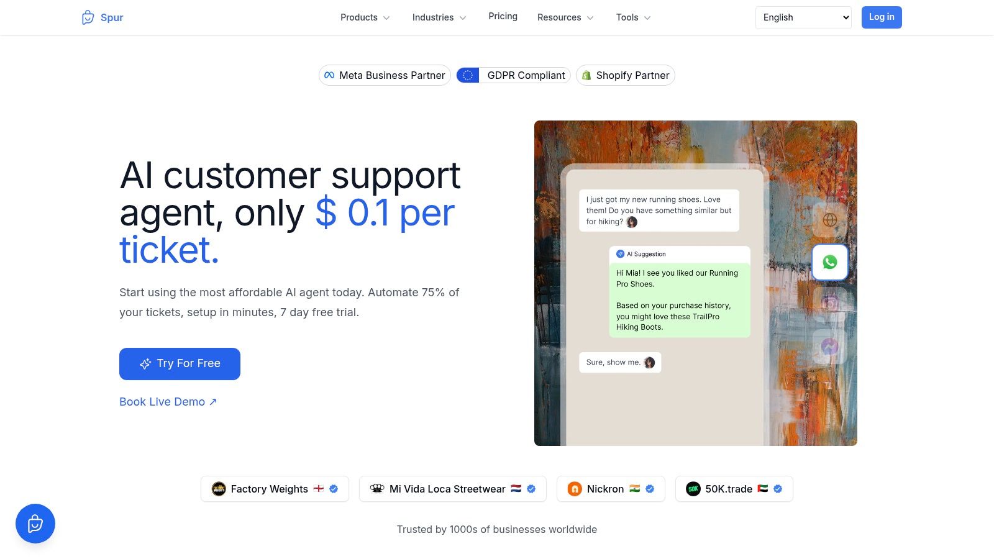Click the 'AI Suggestion' label text

click(x=646, y=254)
